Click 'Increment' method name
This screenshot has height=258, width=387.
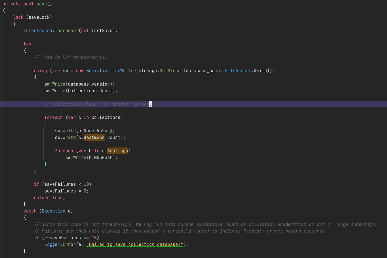pyautogui.click(x=67, y=31)
